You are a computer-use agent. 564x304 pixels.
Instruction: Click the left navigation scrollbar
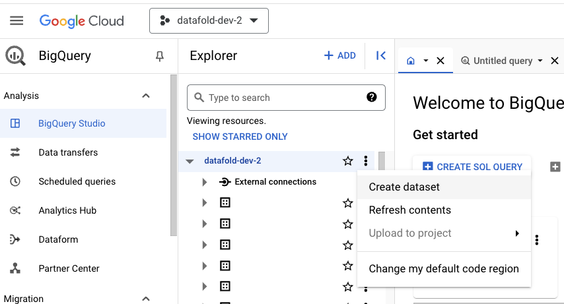point(174,155)
